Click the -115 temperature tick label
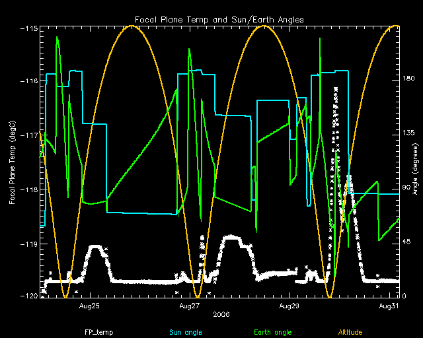Viewport: 423px width, 338px height. 28,28
